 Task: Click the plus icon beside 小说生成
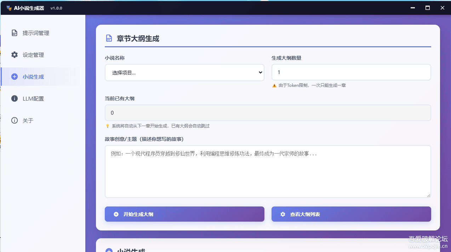(14, 77)
